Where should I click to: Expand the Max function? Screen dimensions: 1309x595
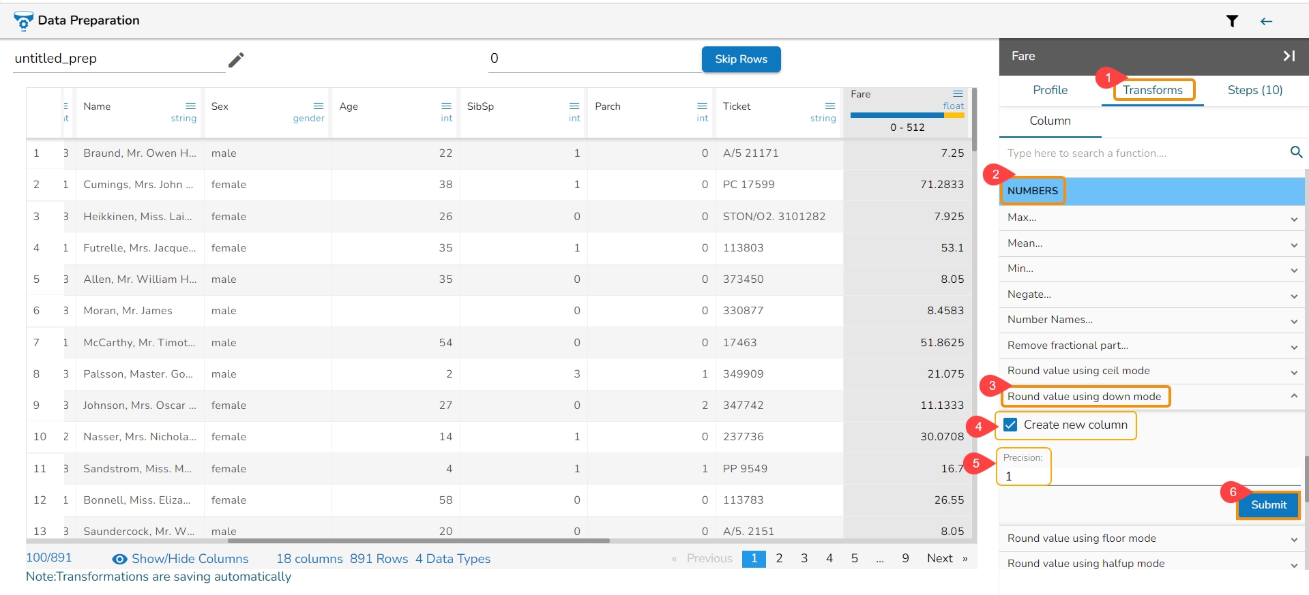point(1293,219)
